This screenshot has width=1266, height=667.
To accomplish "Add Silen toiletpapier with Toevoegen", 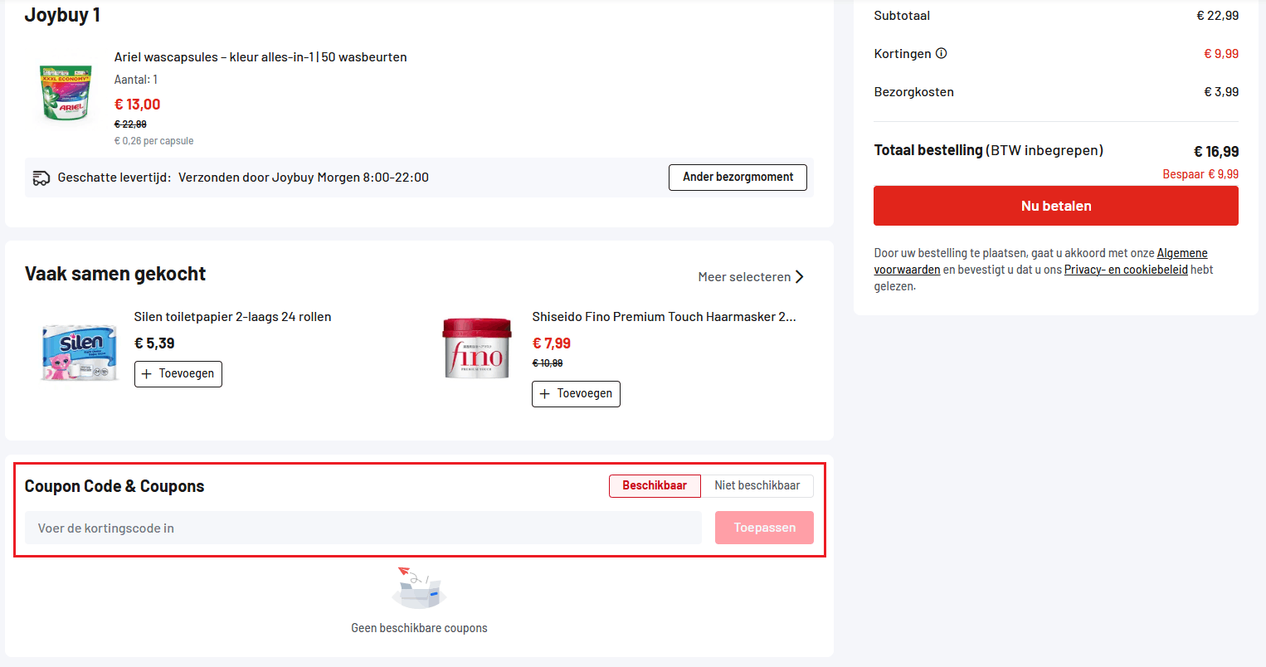I will [178, 374].
